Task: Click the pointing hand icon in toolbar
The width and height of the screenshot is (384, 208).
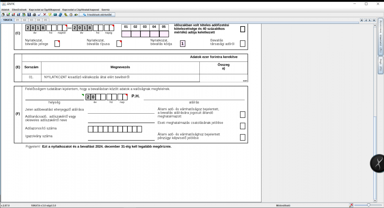Action: tap(76, 15)
